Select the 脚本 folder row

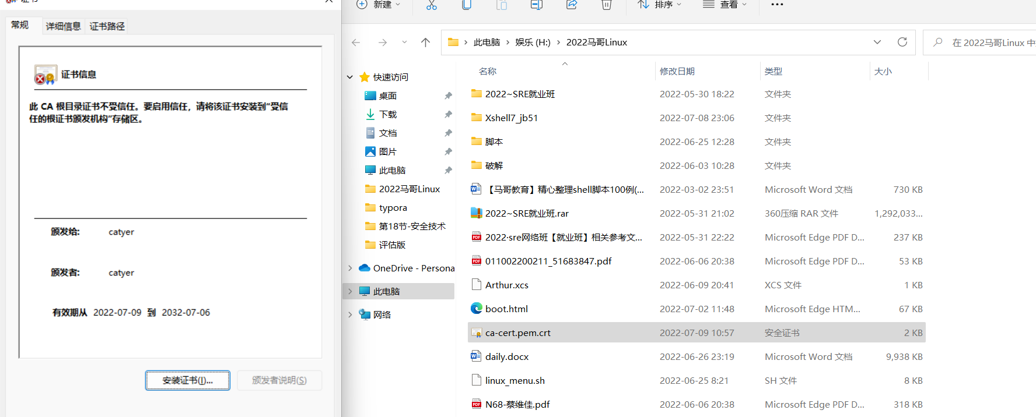[696, 142]
